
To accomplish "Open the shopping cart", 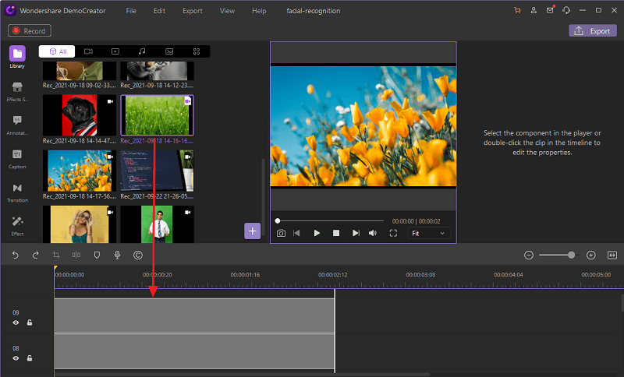I will coord(517,11).
